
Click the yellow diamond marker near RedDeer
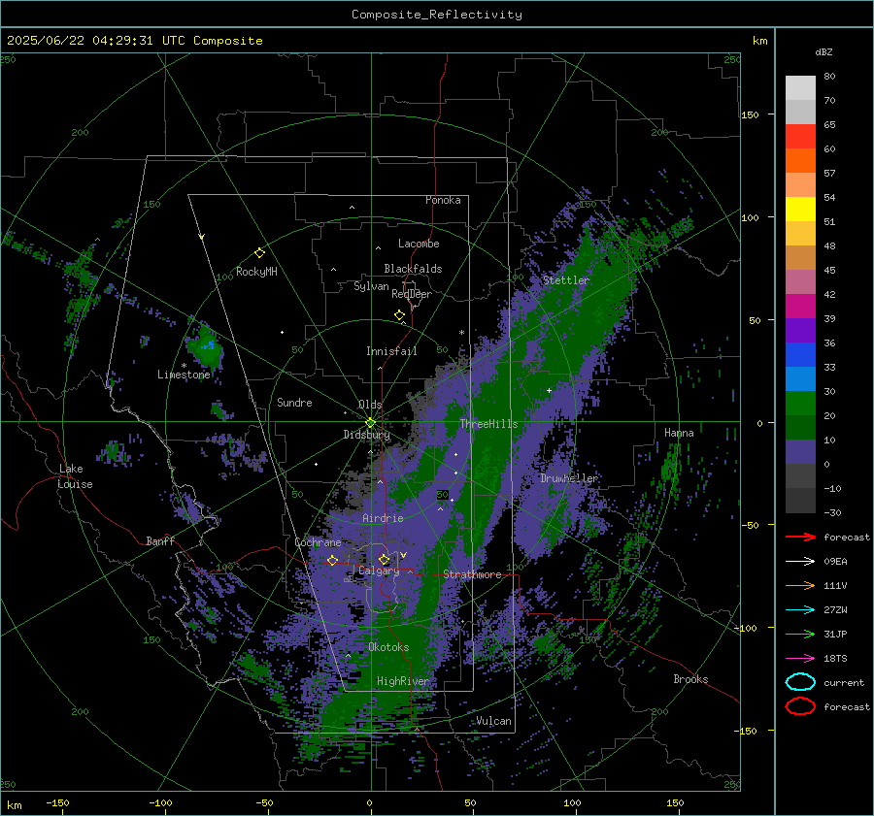click(400, 315)
